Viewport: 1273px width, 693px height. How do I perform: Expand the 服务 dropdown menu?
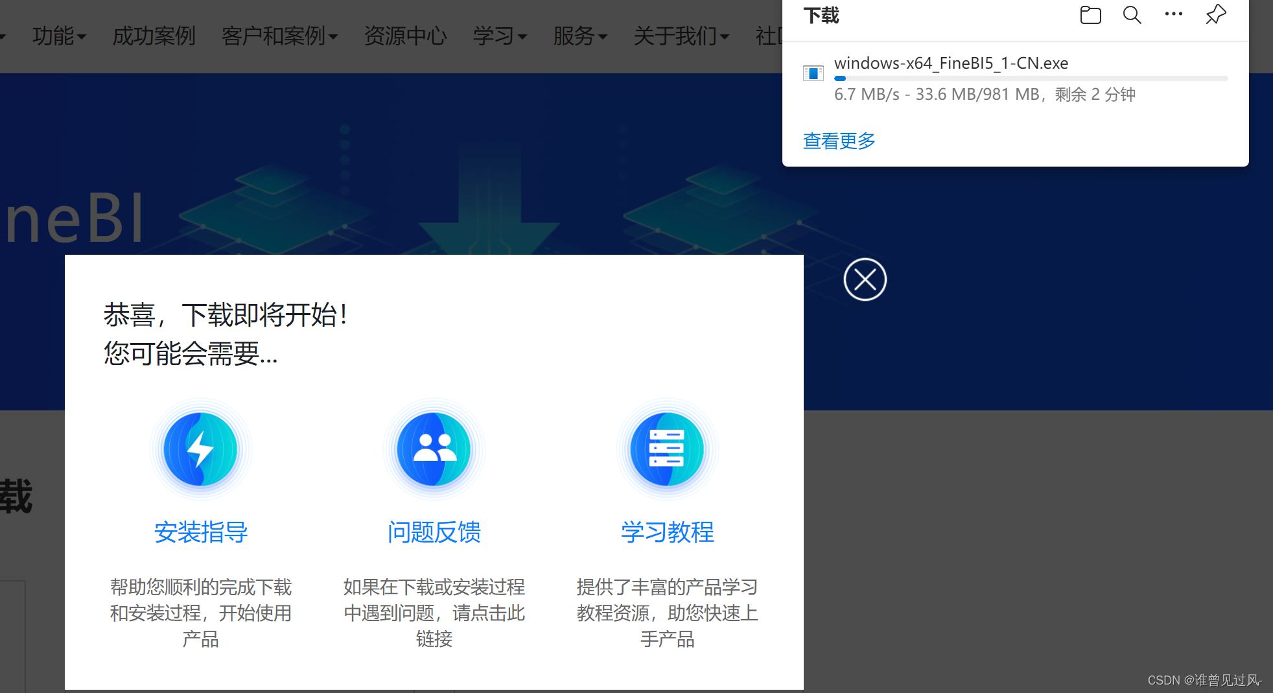point(580,36)
